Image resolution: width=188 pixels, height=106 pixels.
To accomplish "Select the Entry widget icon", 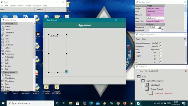I will 3,36.
